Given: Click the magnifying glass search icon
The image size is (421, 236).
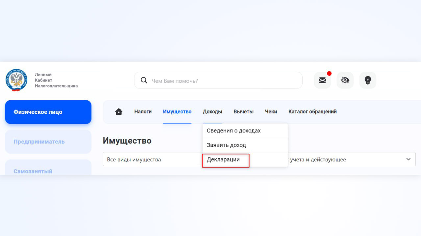Looking at the screenshot, I should (x=144, y=80).
